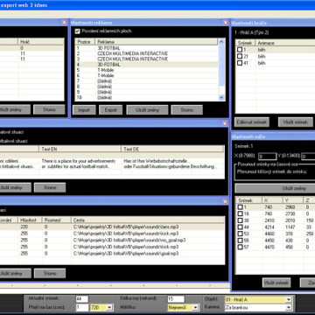Click Y value 2960 in Vlastnosti míče table
This screenshot has height=315, width=315.
point(290,207)
